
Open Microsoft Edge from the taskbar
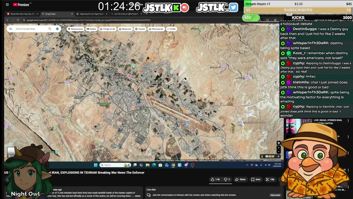(154, 165)
